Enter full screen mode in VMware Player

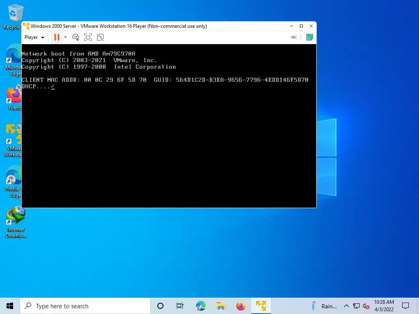[x=88, y=37]
